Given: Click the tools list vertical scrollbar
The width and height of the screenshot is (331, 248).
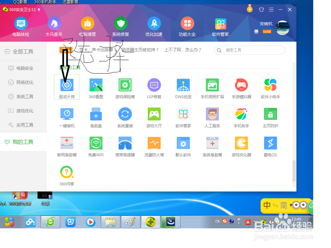Looking at the screenshot, I should click(x=294, y=171).
